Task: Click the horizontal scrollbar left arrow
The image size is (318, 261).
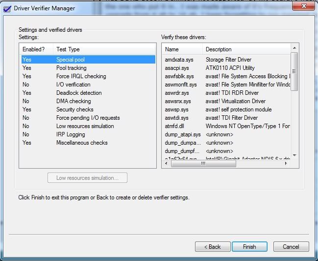Action: coord(166,163)
